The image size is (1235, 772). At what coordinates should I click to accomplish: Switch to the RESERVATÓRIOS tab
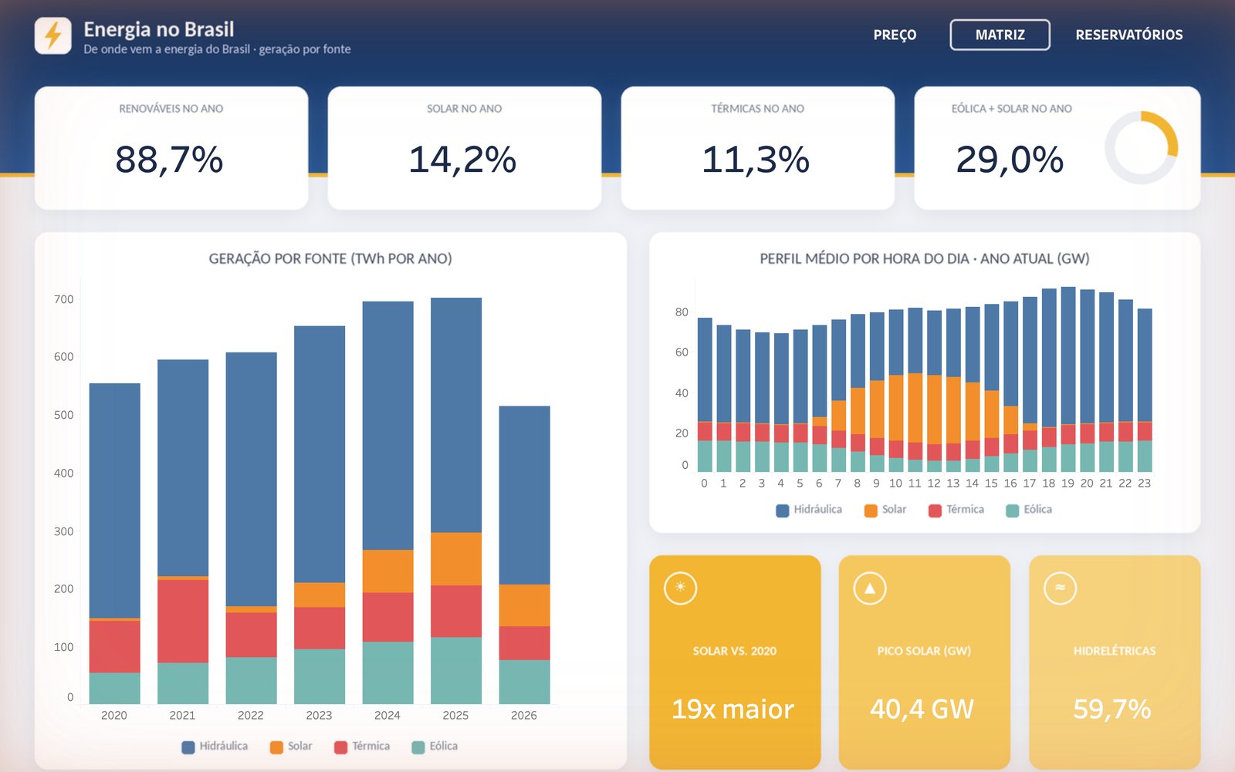coord(1129,35)
